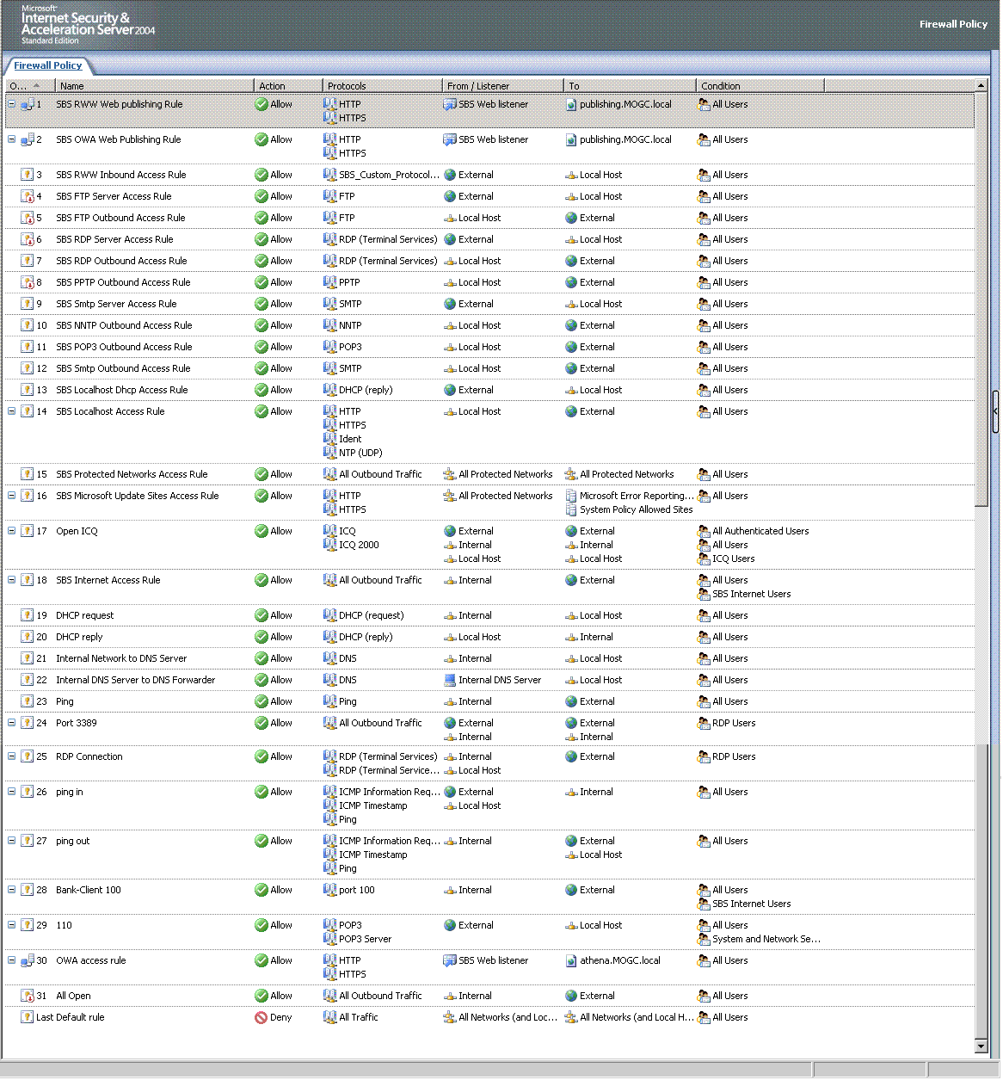Collapse the SBS RWW Web publishing Rule entry

11,104
